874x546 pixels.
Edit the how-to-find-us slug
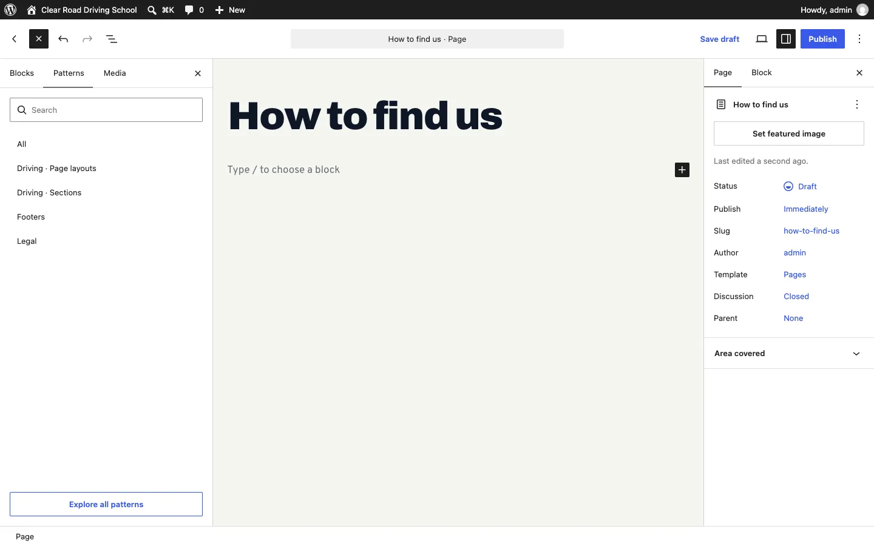tap(811, 231)
